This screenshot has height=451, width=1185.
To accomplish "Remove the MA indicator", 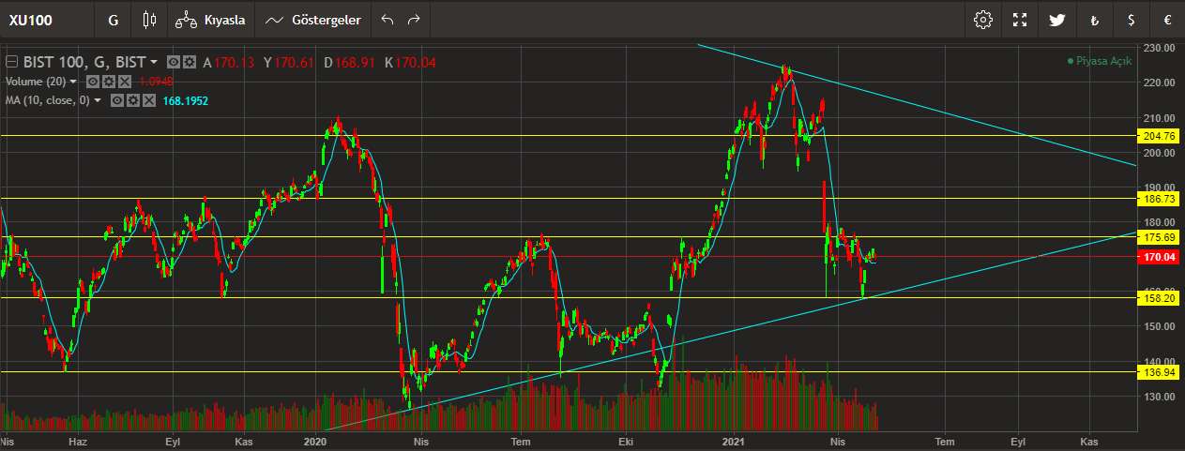I will 148,99.
